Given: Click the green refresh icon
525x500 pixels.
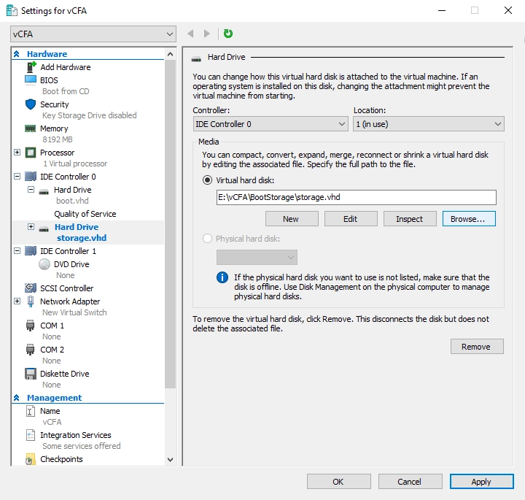Looking at the screenshot, I should point(228,33).
